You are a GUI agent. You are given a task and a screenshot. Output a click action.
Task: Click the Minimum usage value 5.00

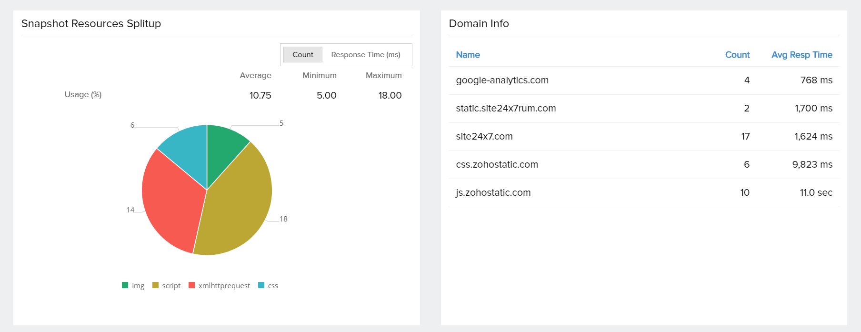[x=327, y=96]
